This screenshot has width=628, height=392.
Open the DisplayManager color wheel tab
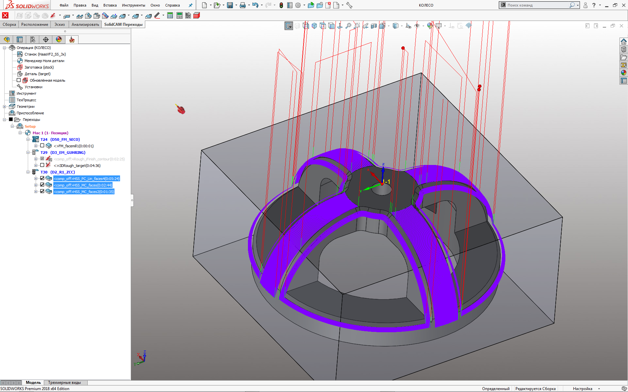[x=59, y=40]
